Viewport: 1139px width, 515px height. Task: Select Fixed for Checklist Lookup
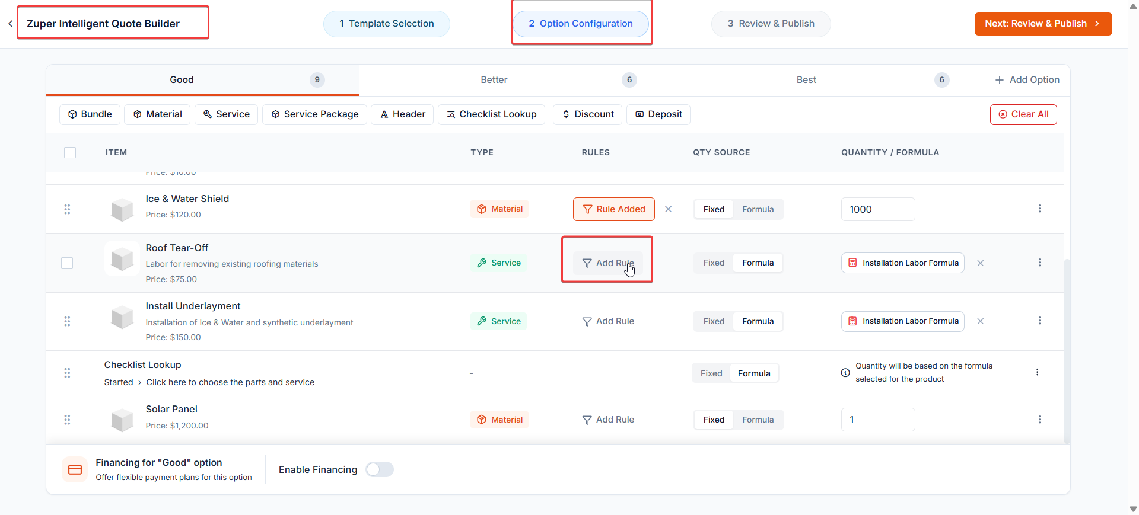pos(711,373)
